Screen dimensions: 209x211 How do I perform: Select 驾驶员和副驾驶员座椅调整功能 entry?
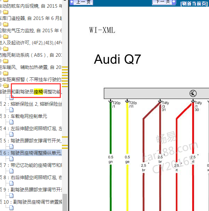[31, 92]
